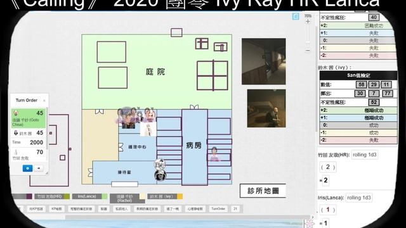Click the white-dressed character token near 護理中心

pos(148,129)
